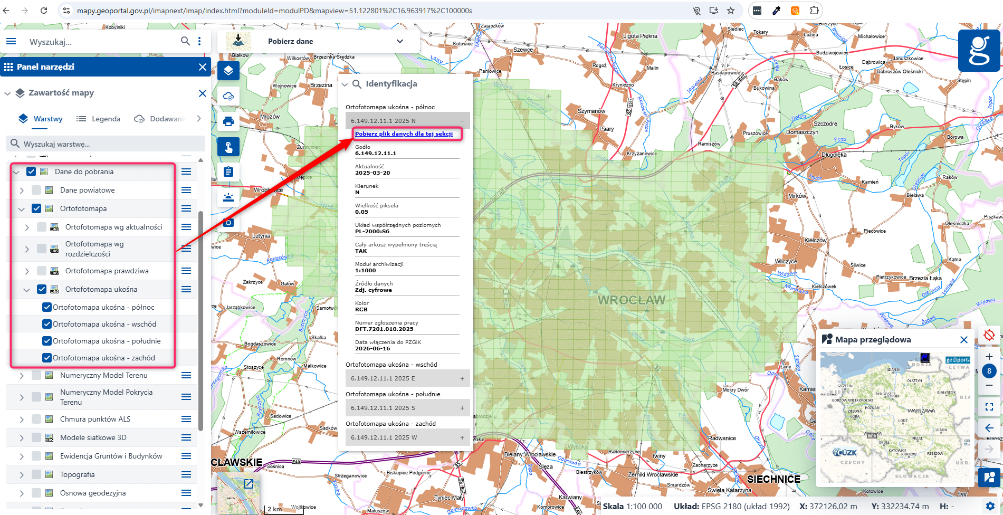1003x515 pixels.
Task: Enable the Dane powiatowe layer checkbox
Action: click(36, 190)
